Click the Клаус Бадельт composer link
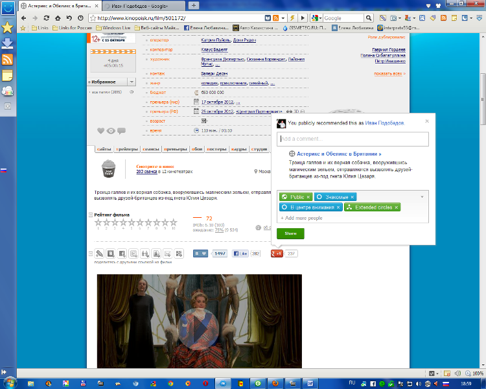The image size is (486, 389). [x=214, y=50]
